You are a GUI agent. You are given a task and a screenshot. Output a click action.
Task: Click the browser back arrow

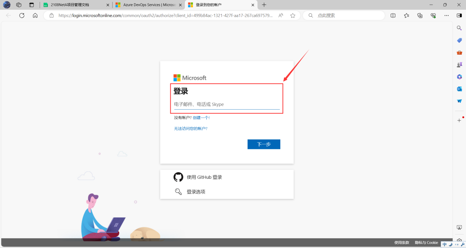click(x=9, y=15)
